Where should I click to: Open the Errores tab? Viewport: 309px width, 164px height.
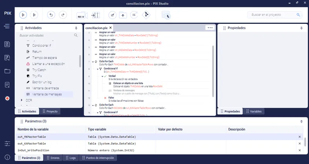tap(53, 158)
